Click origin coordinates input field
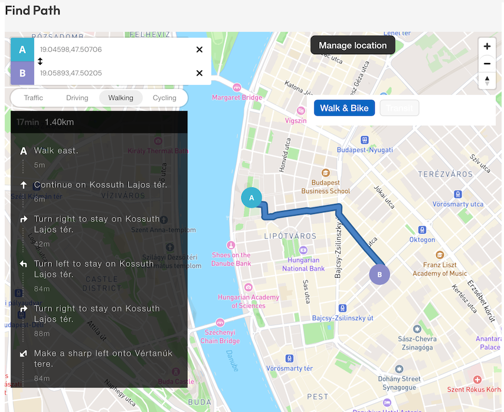Screen dimensions: 504x412 112,50
